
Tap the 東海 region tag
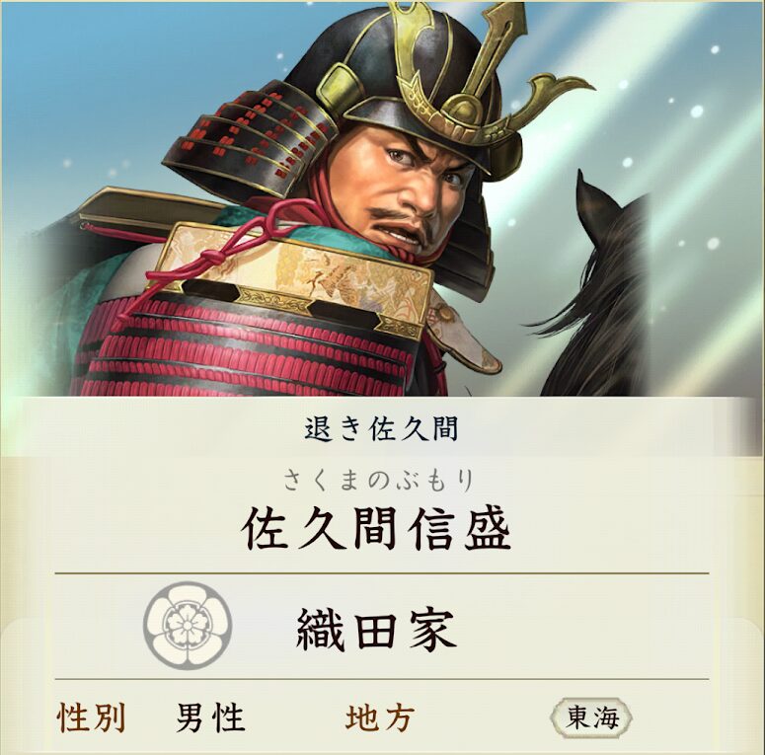click(592, 717)
